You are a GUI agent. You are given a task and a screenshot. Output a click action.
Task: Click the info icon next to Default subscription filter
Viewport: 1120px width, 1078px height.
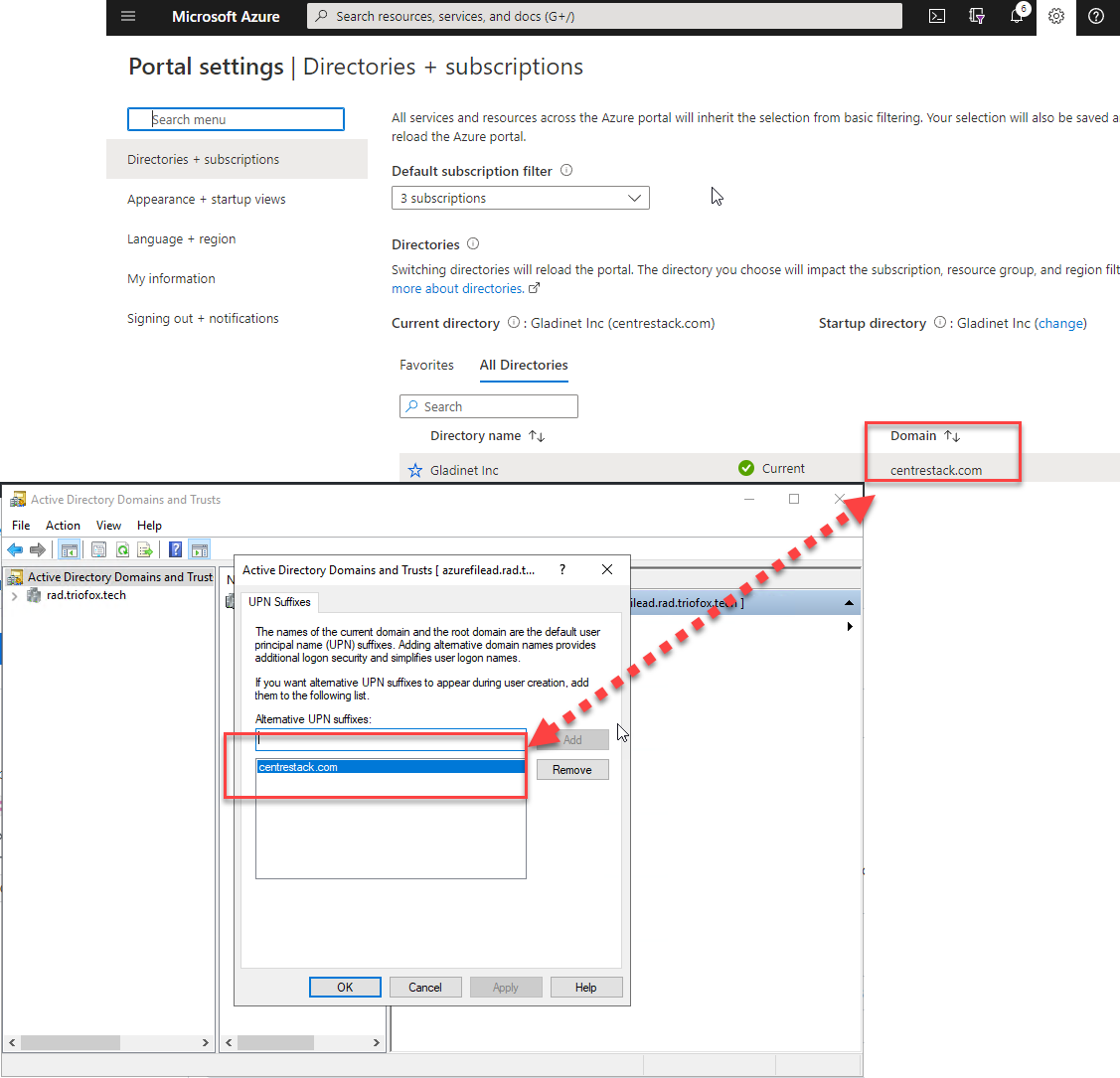pyautogui.click(x=566, y=170)
